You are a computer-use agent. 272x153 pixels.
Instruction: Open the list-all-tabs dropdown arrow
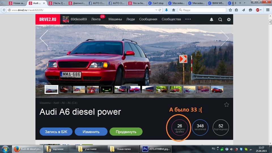click(x=245, y=3)
